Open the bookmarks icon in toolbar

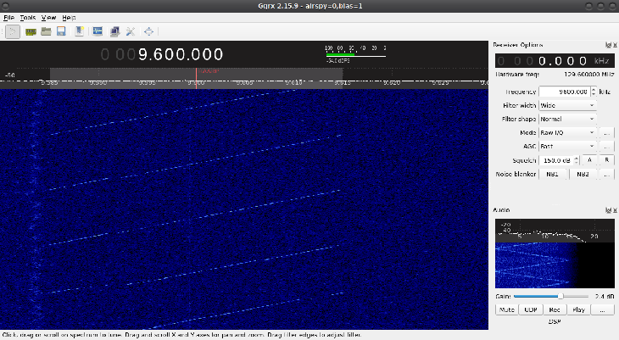click(x=80, y=31)
